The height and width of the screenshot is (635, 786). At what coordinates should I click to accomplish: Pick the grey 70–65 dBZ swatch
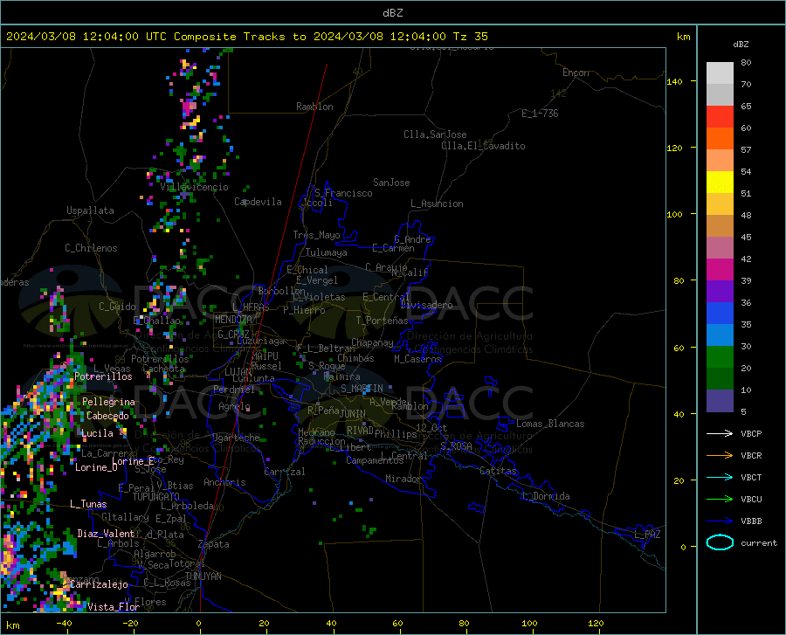[x=720, y=95]
